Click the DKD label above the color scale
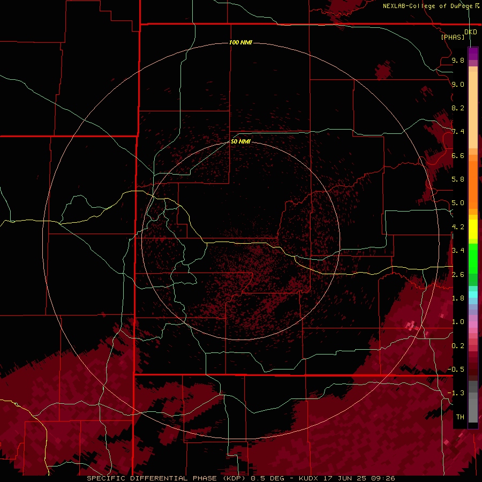This screenshot has width=482, height=482. [471, 32]
